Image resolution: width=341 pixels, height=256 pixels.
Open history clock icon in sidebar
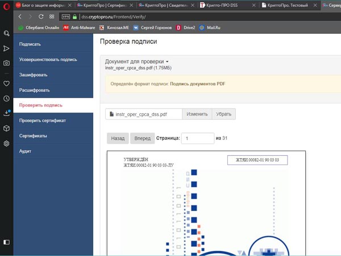pos(6,98)
